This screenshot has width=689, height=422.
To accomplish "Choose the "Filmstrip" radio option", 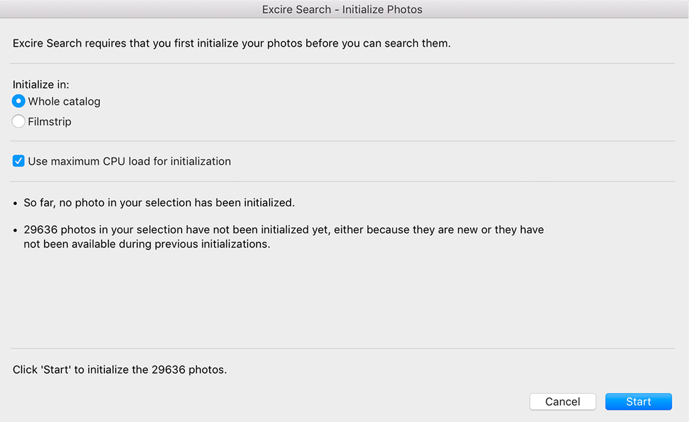I will 18,121.
